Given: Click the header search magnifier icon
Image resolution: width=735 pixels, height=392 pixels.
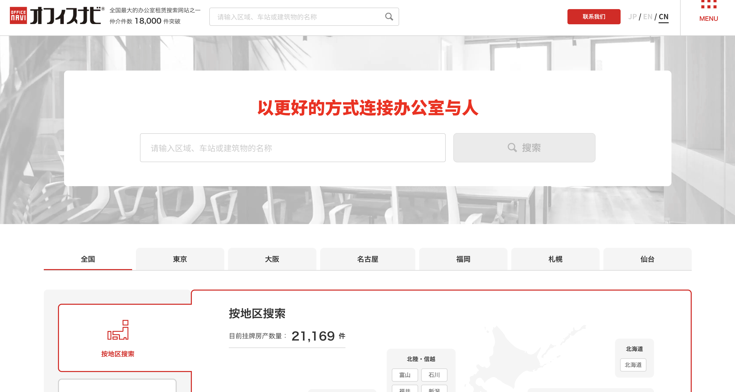Looking at the screenshot, I should click(389, 16).
